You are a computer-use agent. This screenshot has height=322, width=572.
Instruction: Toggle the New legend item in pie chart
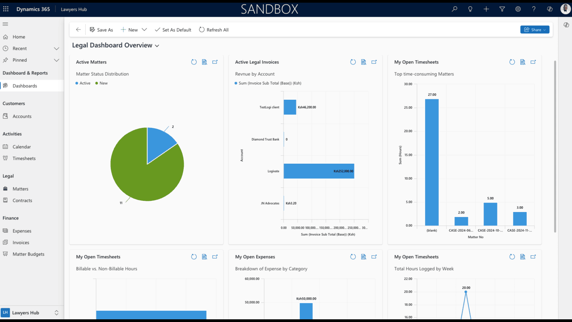tap(101, 83)
